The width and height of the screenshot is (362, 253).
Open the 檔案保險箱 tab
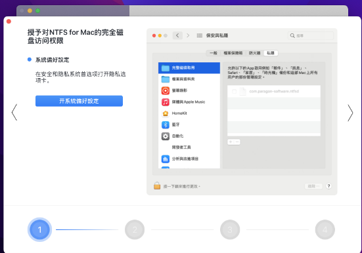[x=233, y=53]
